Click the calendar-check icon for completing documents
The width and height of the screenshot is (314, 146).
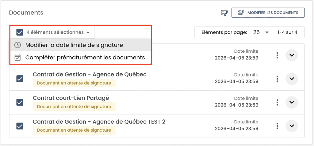coord(18,57)
